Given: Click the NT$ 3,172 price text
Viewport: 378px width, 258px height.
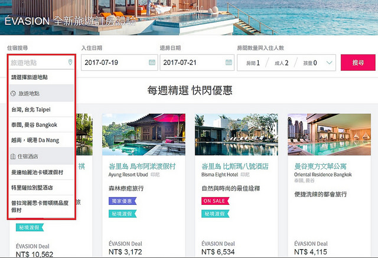Looking at the screenshot, I should [x=125, y=252].
